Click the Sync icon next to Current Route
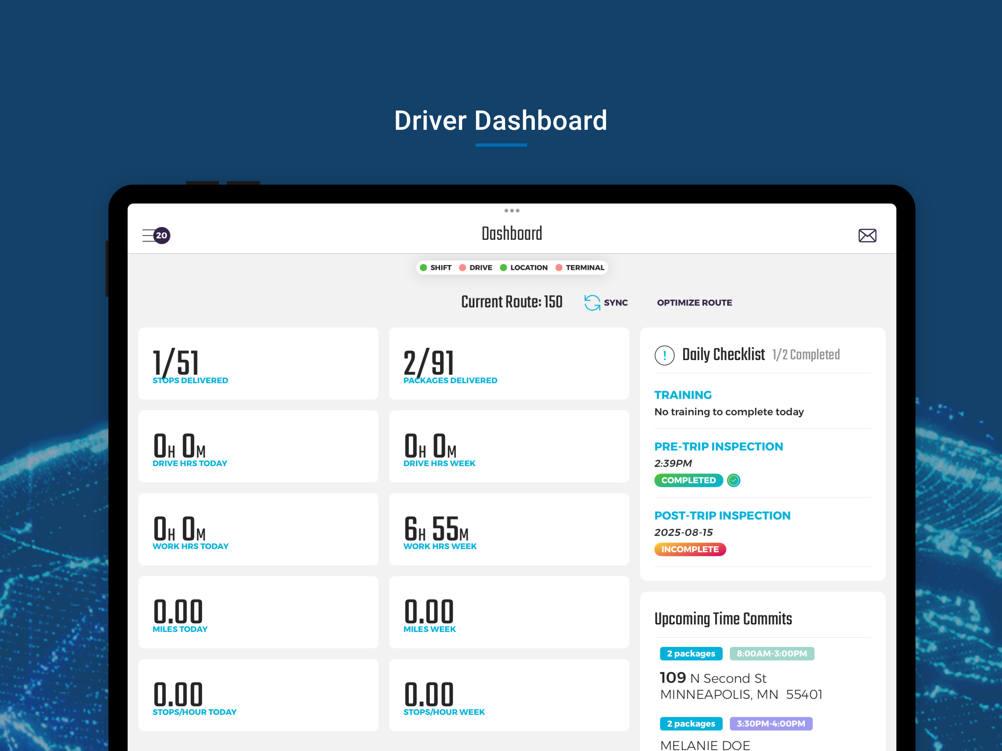 [591, 302]
